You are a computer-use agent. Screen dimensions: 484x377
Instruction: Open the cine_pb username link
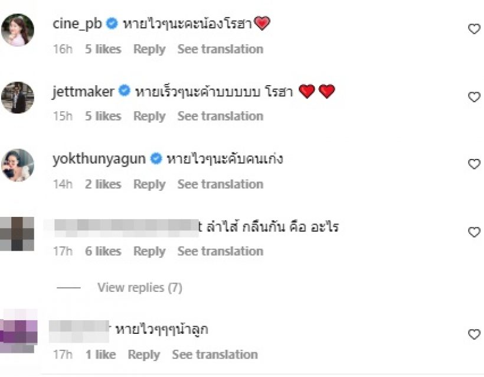tap(77, 24)
